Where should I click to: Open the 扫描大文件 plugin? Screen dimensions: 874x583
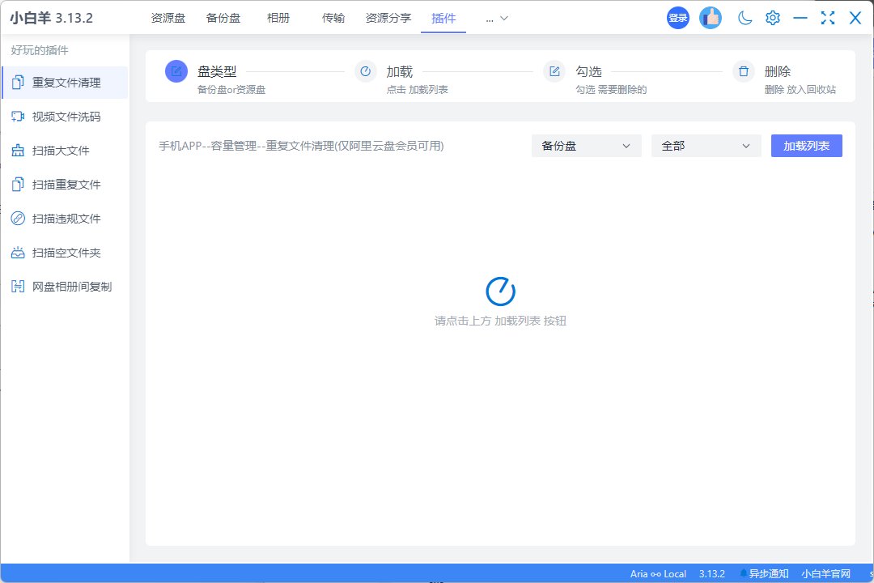pyautogui.click(x=61, y=151)
